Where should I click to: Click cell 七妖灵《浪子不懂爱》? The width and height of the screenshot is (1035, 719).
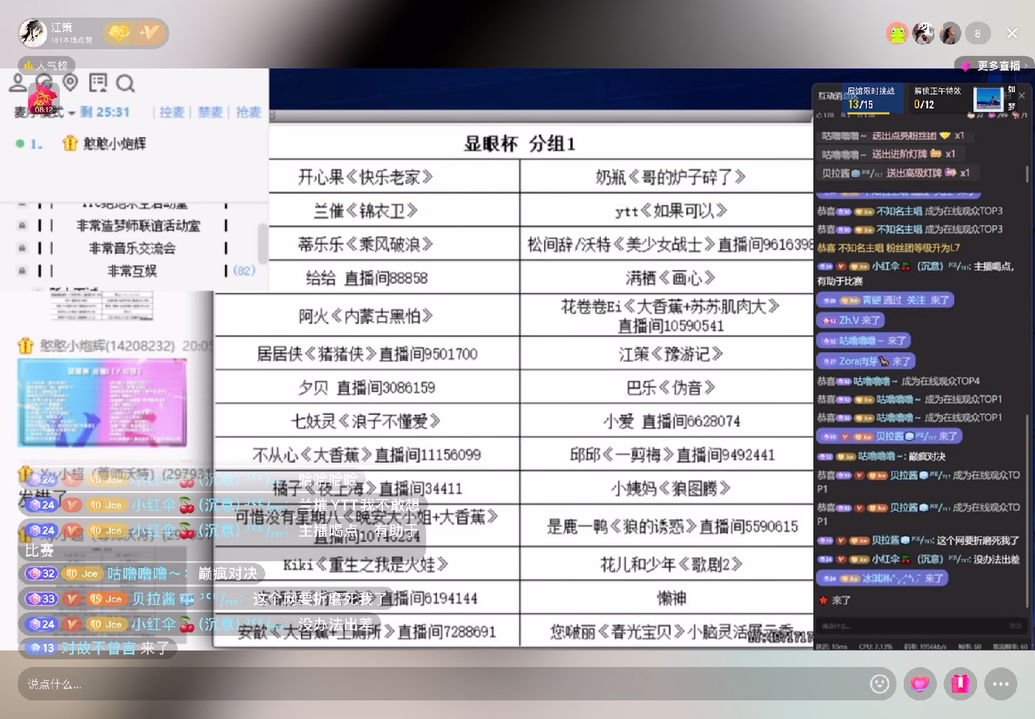tap(366, 421)
